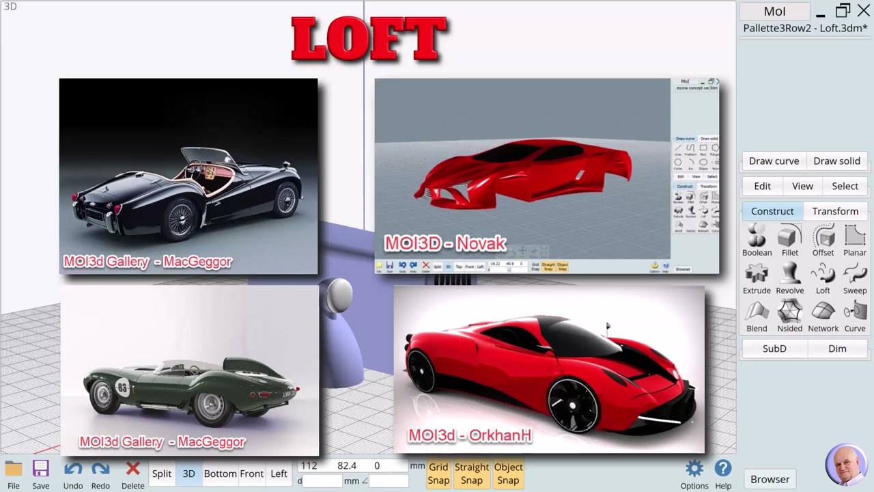Switch to Bottom view
The image size is (874, 492).
[220, 474]
